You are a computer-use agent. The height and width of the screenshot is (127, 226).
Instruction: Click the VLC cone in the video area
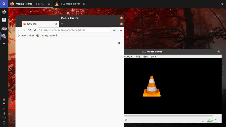tap(152, 86)
